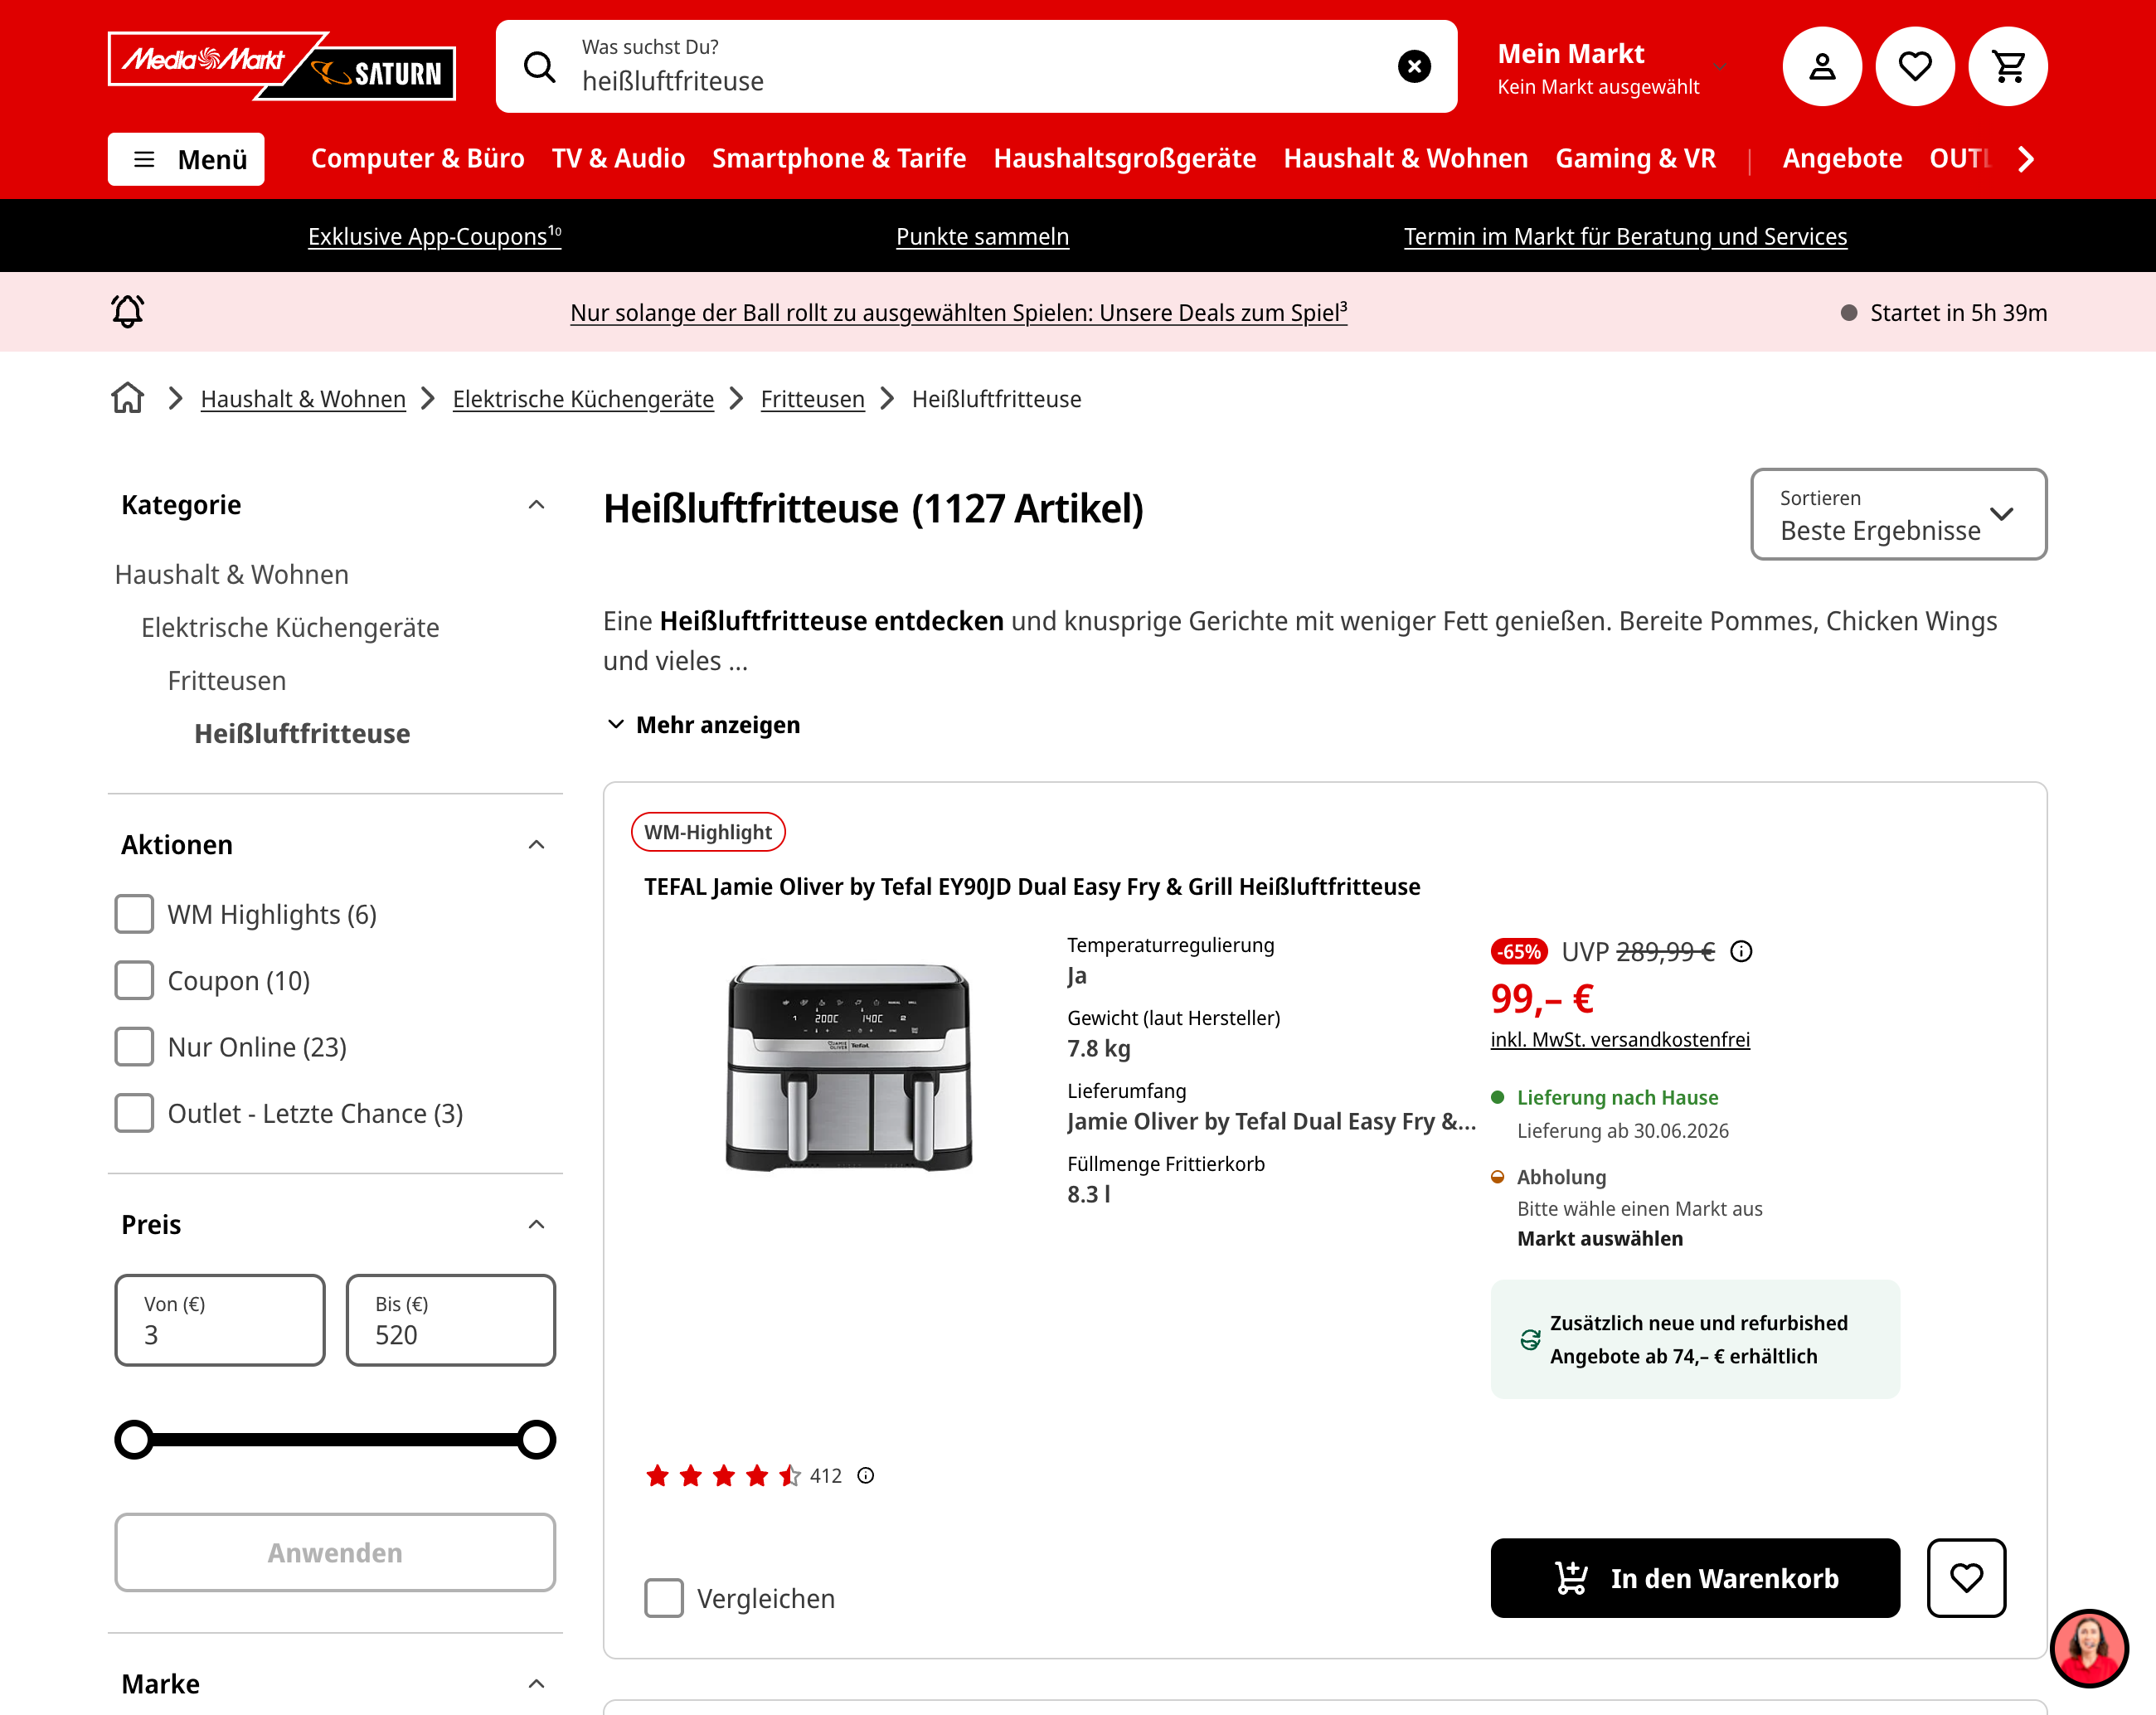This screenshot has width=2156, height=1715.
Task: Click Exklusive App-Coupons link
Action: (x=434, y=236)
